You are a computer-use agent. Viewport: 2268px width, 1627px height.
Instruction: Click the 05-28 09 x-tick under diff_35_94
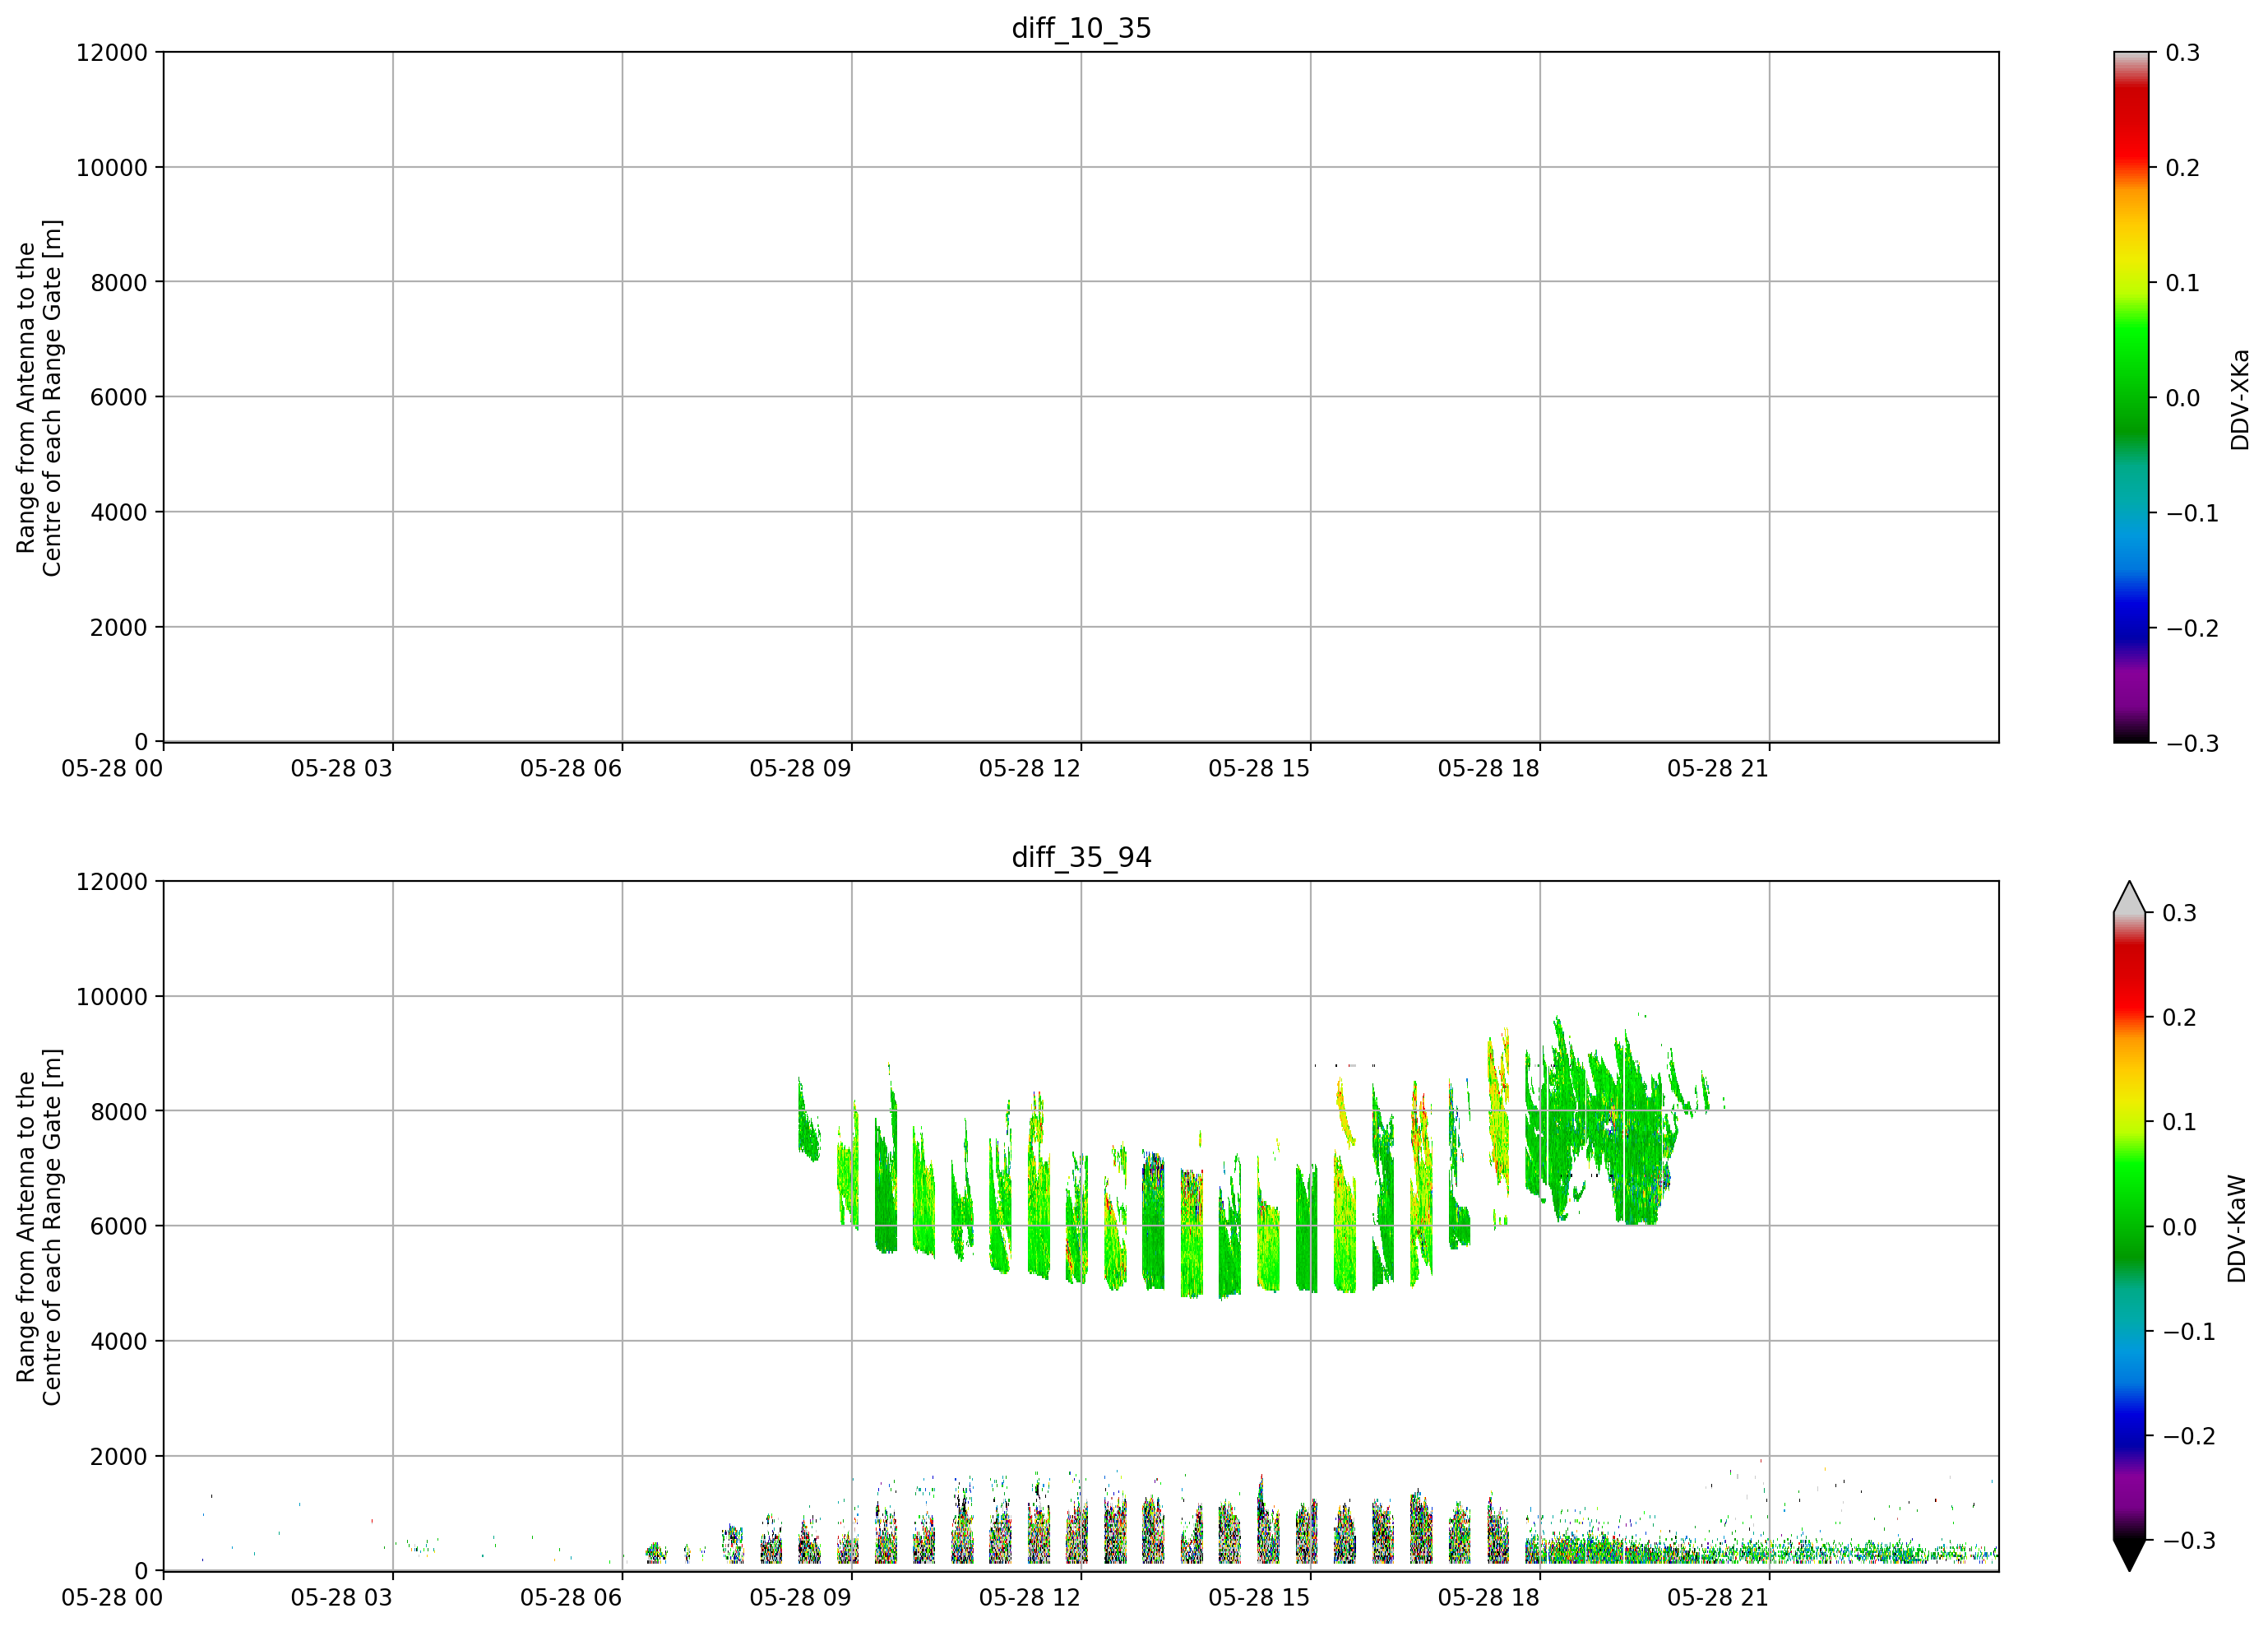point(801,1597)
